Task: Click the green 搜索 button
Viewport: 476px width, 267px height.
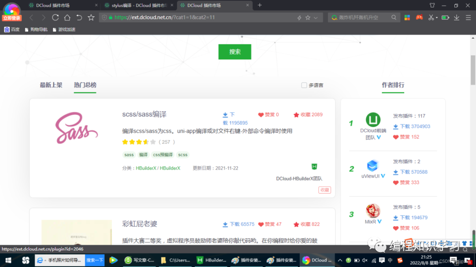Action: (x=234, y=51)
